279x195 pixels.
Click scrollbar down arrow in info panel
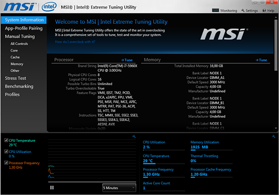coord(276,128)
